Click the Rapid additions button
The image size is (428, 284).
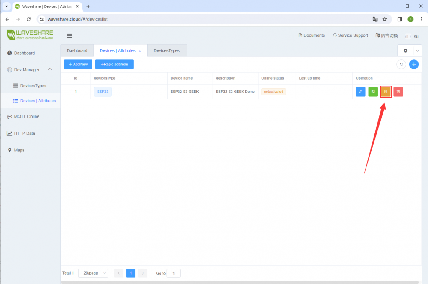pos(114,64)
